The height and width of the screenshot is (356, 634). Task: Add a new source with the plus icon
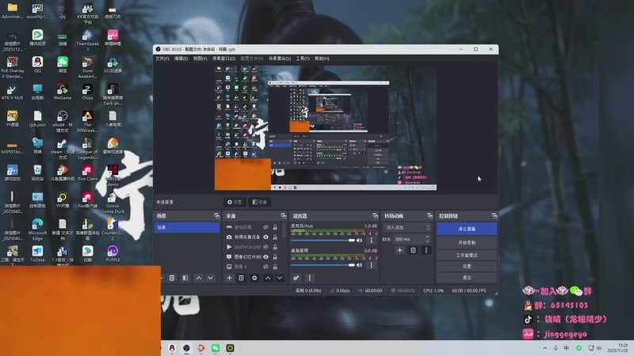tap(229, 278)
